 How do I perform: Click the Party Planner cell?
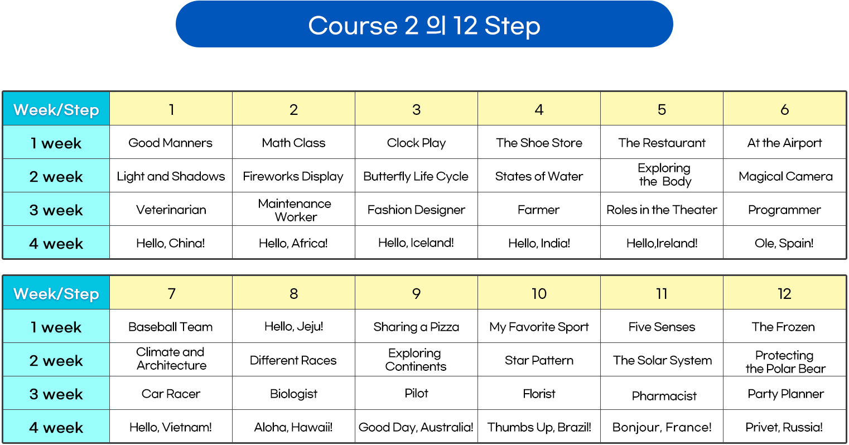785,394
